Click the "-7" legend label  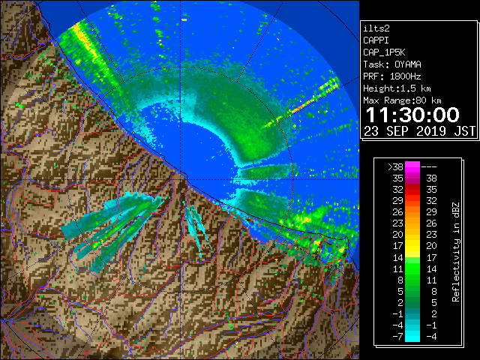pos(398,337)
